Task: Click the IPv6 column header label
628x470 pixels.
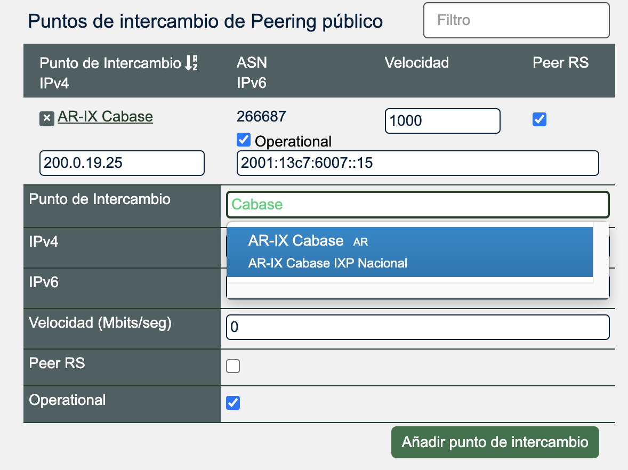Action: [252, 83]
